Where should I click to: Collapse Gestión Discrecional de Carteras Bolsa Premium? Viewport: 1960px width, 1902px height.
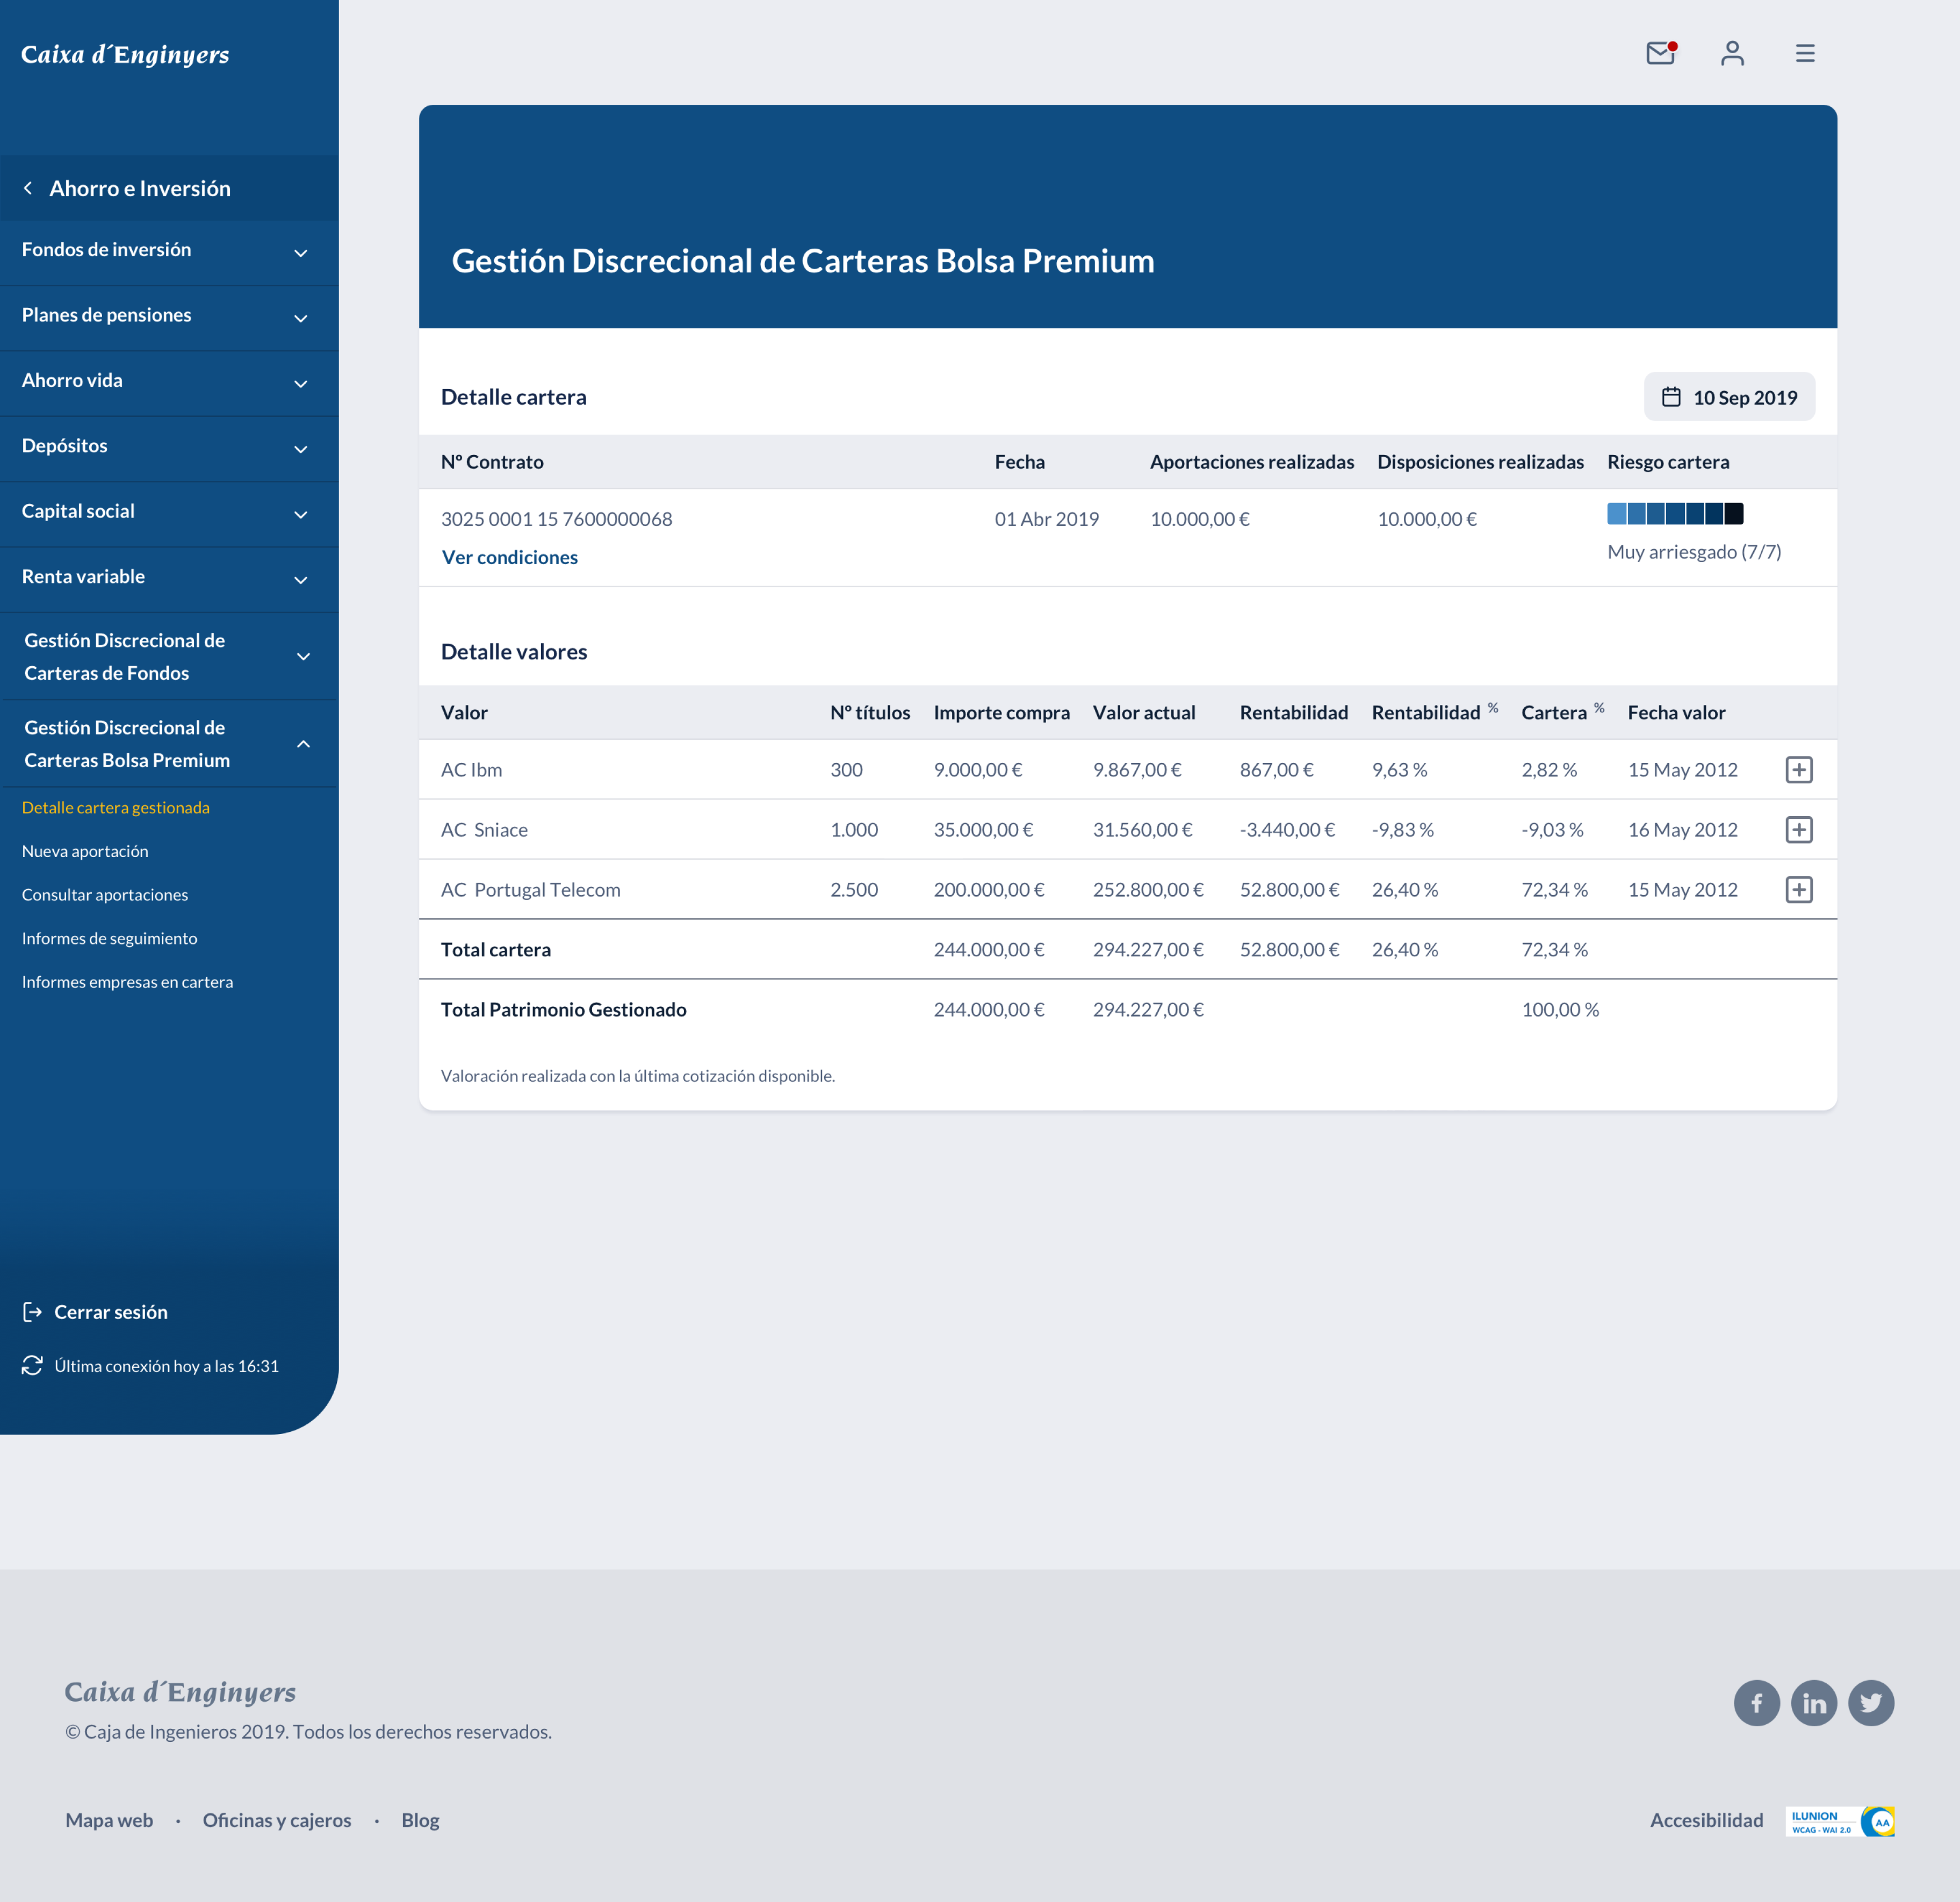click(x=169, y=743)
